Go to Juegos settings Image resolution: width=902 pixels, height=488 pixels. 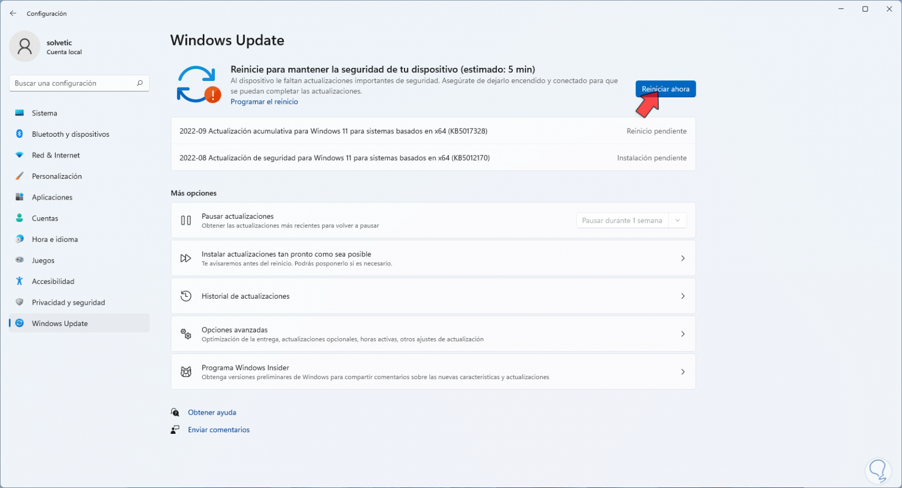79,260
